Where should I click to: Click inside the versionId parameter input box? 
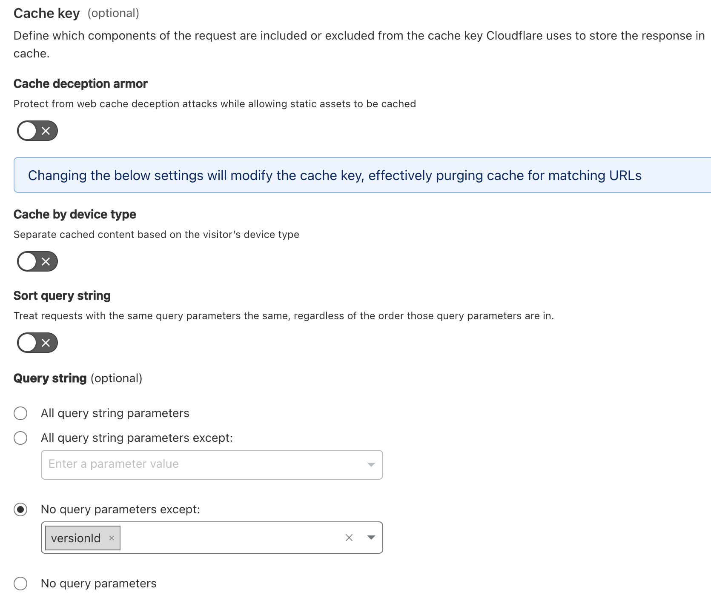(x=230, y=538)
